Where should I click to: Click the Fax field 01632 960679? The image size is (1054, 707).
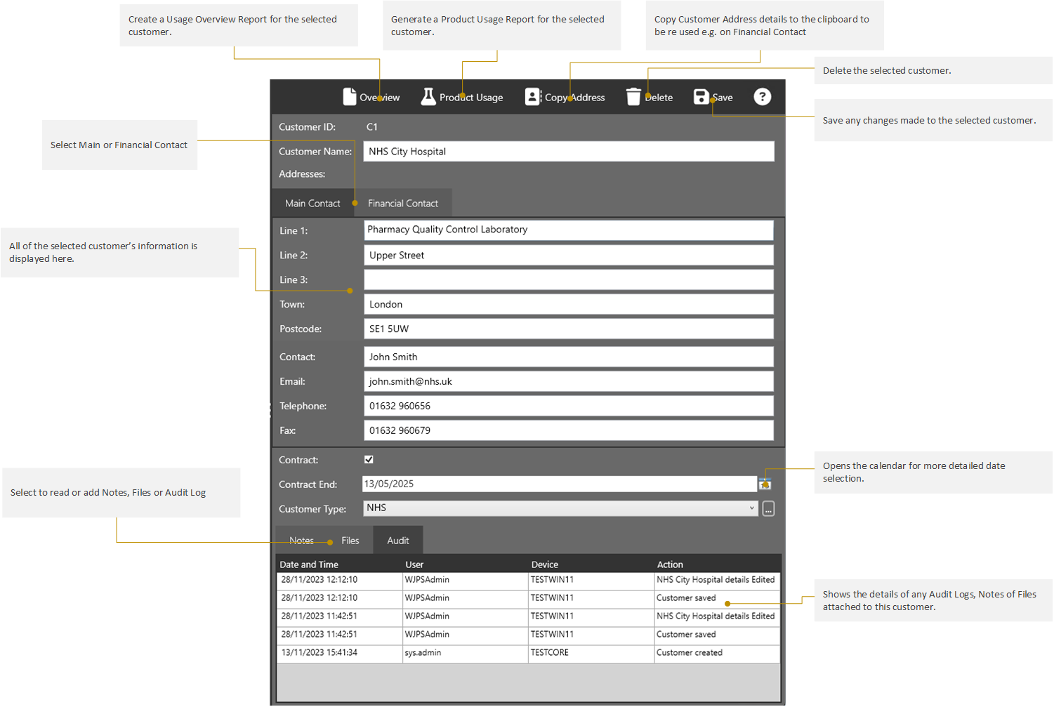coord(569,430)
